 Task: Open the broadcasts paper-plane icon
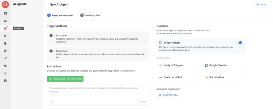coord(5,36)
